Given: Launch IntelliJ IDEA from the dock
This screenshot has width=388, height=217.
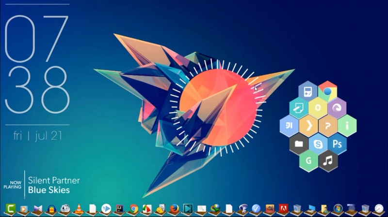Looking at the screenshot, I should coord(120,209).
